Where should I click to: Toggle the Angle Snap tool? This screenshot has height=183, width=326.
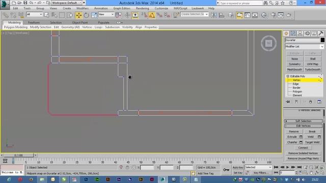point(152,15)
